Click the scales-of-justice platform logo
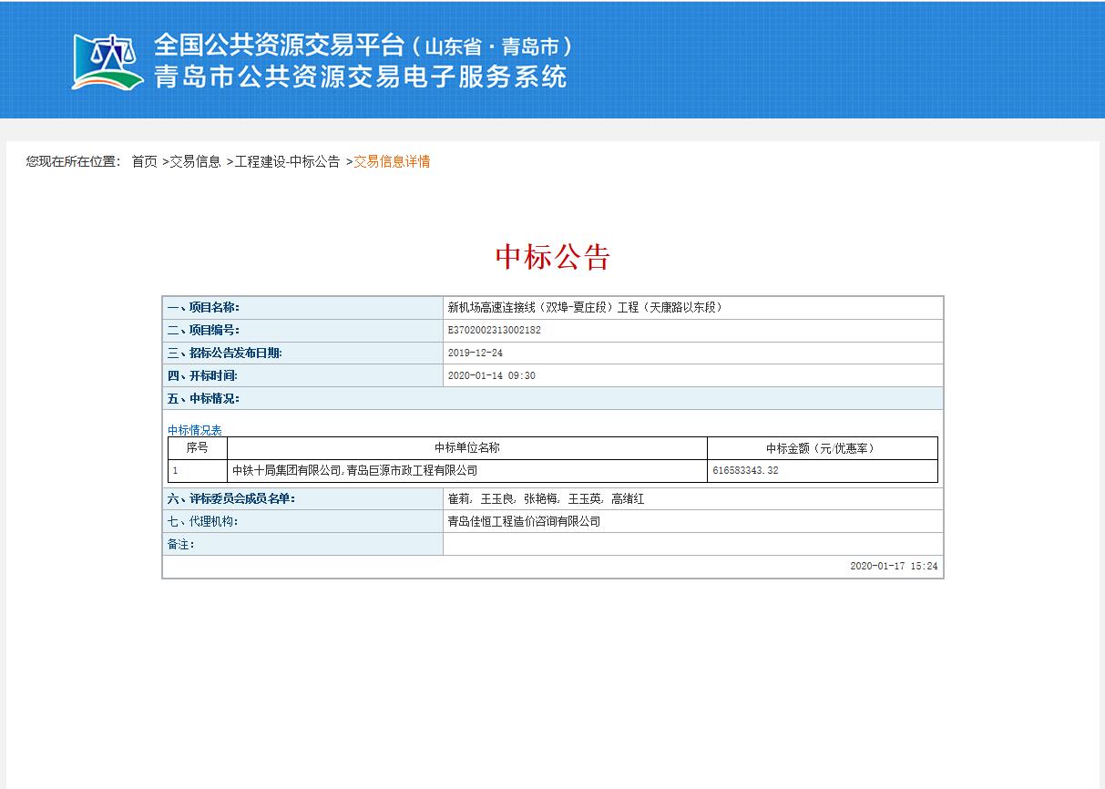Viewport: 1105px width, 789px height. [107, 62]
